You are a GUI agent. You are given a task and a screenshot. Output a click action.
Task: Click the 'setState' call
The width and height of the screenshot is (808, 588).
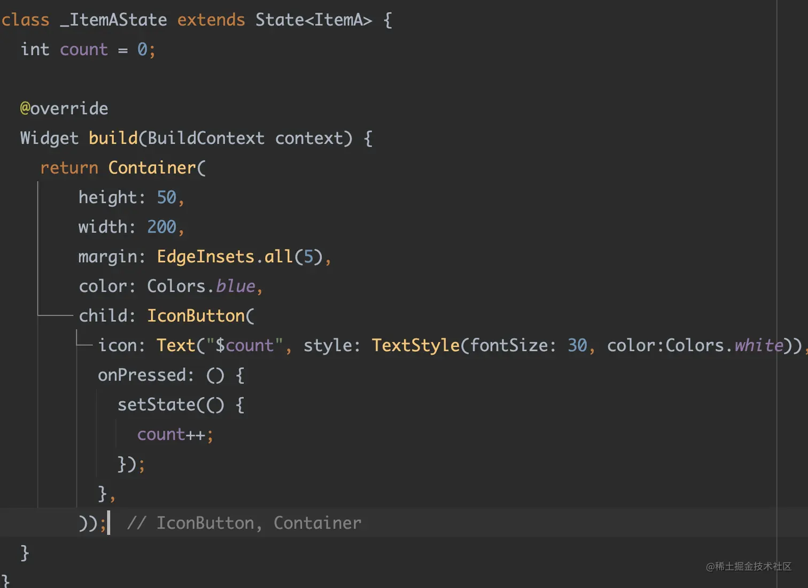click(157, 405)
